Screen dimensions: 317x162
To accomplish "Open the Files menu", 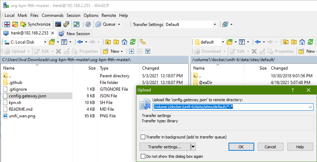I will (34, 15).
